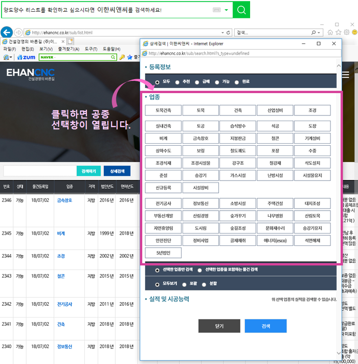This screenshot has width=358, height=364.
Task: Select the 선택한 업종만 검색 radio option
Action: [157, 270]
